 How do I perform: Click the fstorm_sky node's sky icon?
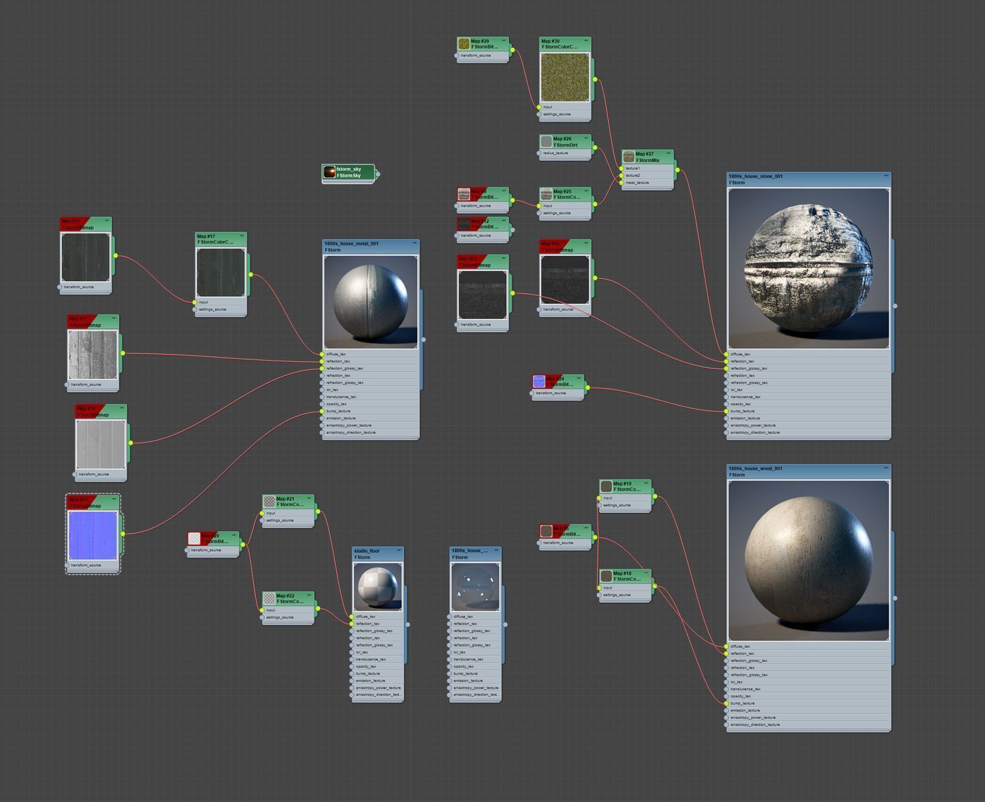click(330, 172)
